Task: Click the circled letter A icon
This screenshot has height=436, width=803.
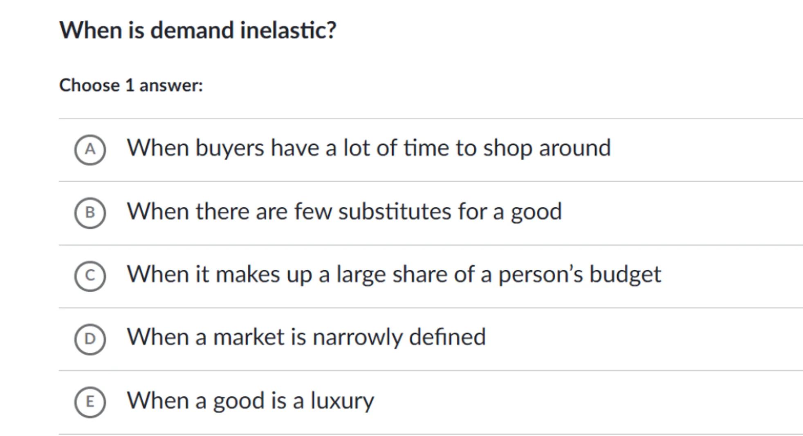Action: pyautogui.click(x=90, y=150)
